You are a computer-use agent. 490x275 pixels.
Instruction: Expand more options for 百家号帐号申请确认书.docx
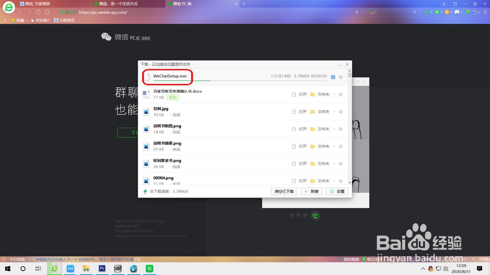334,94
